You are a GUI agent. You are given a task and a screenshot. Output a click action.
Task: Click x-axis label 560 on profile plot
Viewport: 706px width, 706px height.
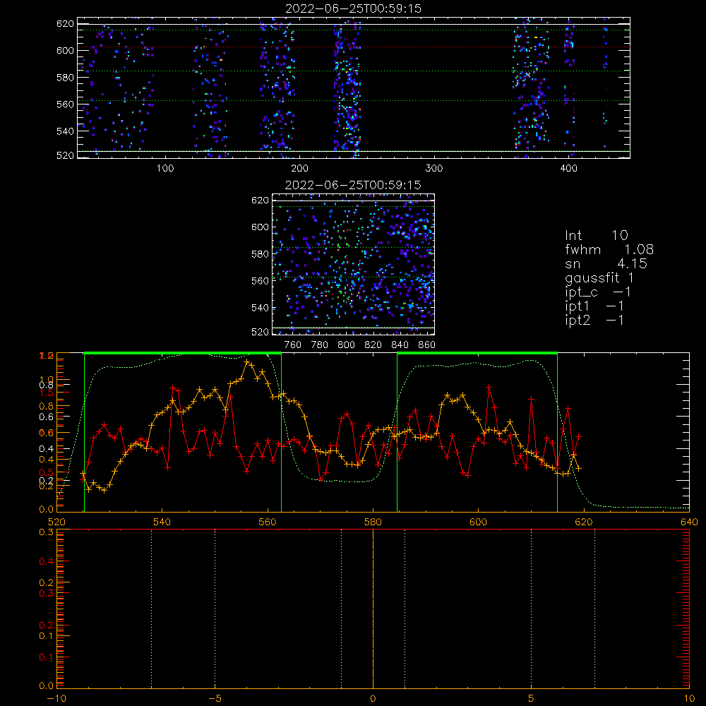(268, 522)
